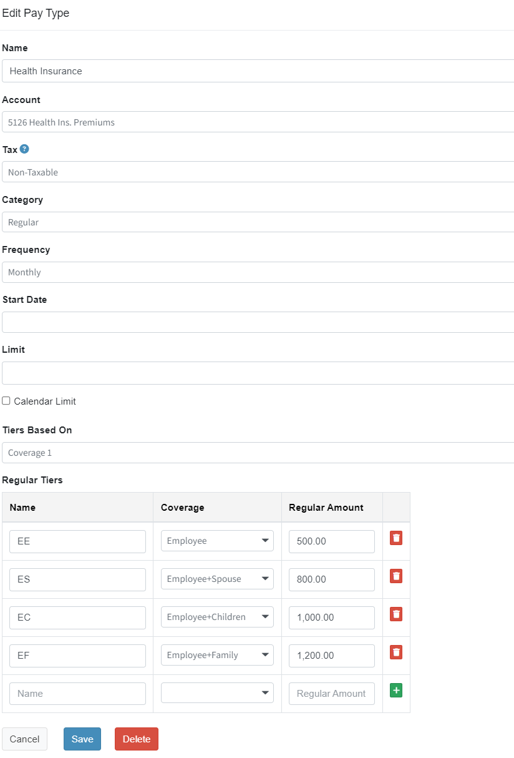Open the Category selector showing Regular

coord(258,222)
